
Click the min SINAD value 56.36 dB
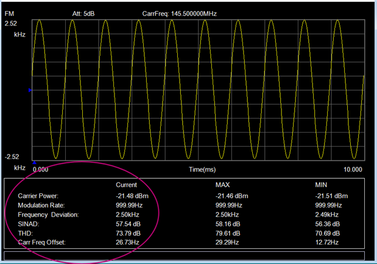328,224
